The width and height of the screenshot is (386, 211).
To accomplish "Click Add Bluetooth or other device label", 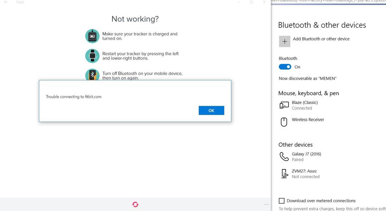I will click(x=321, y=39).
